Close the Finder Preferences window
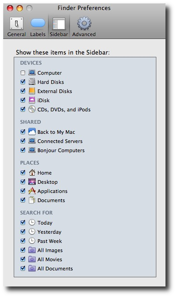 tap(10, 8)
